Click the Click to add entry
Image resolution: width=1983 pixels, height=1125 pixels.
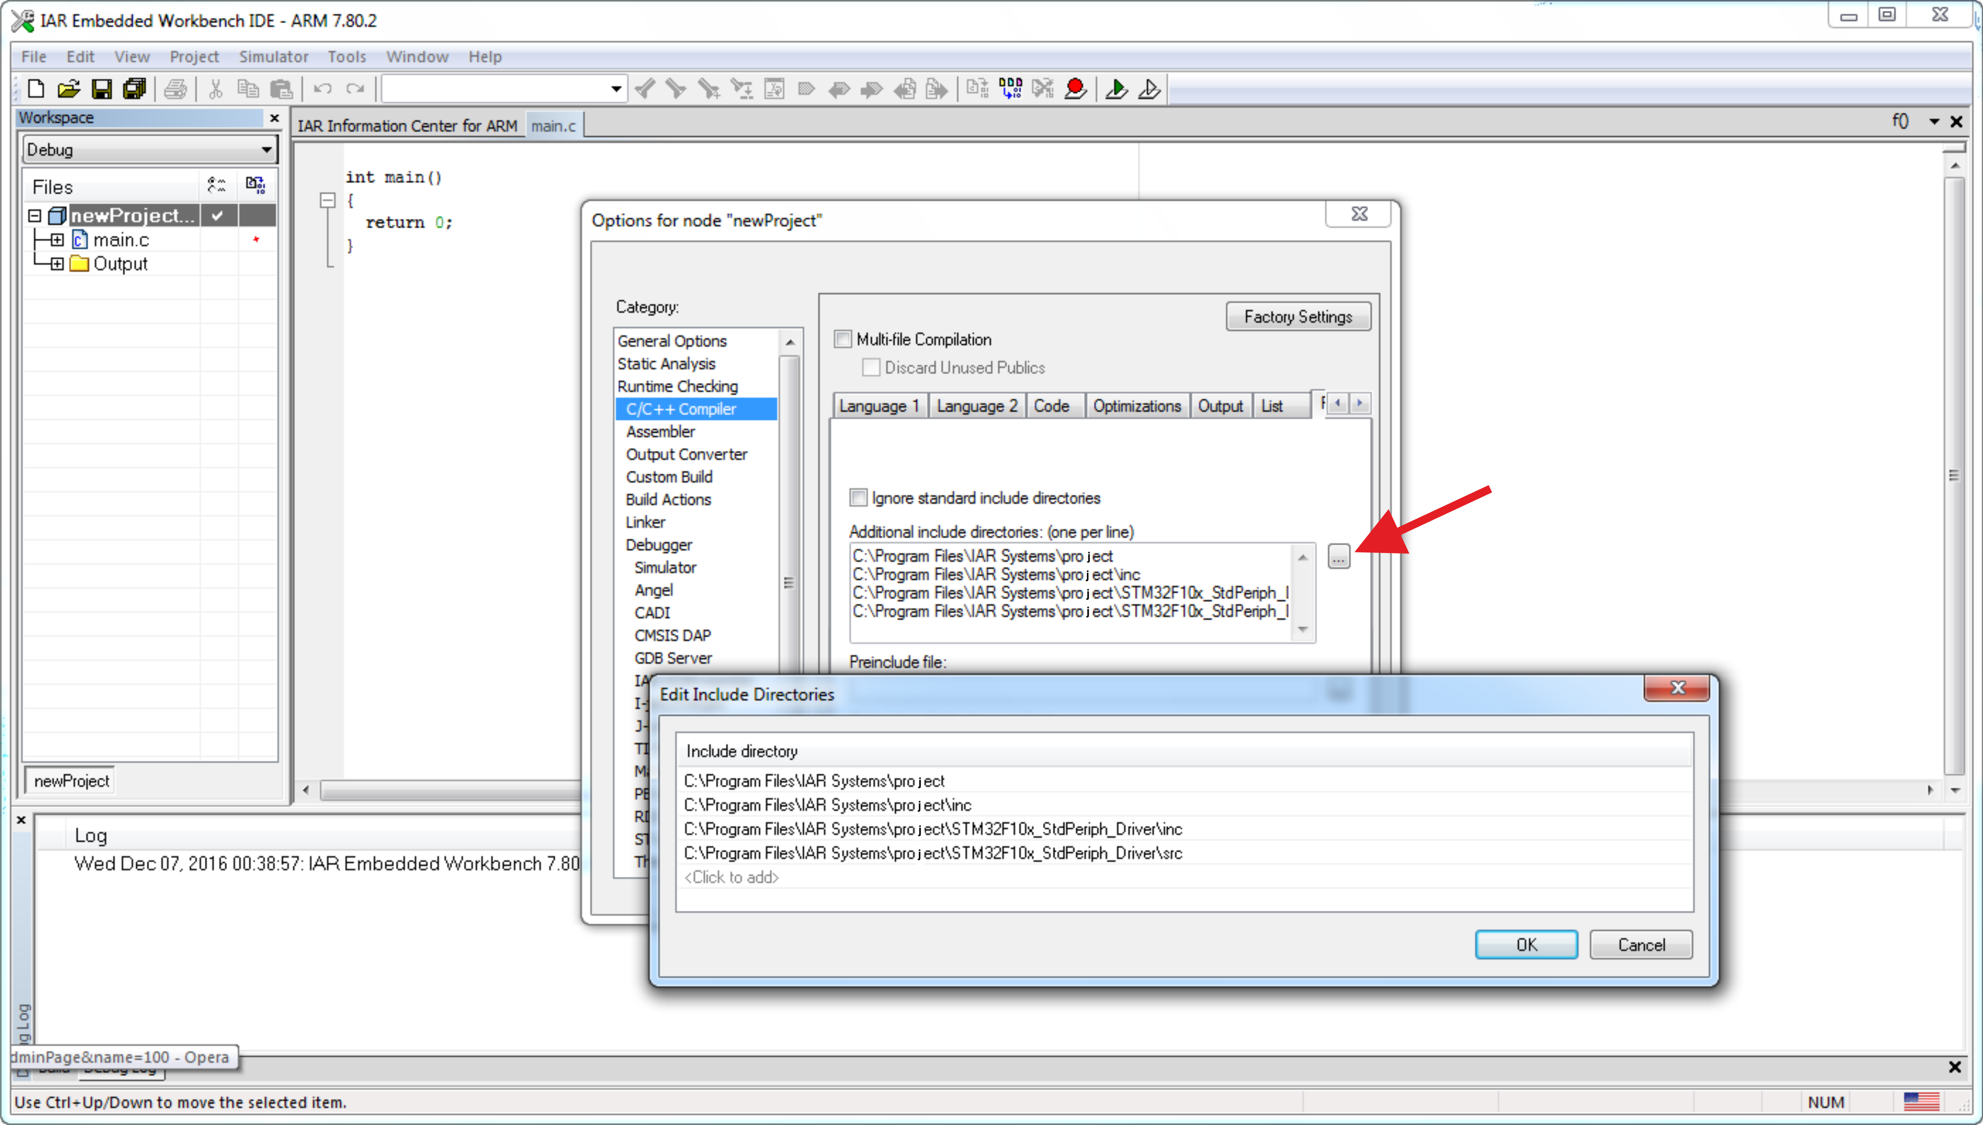[731, 877]
